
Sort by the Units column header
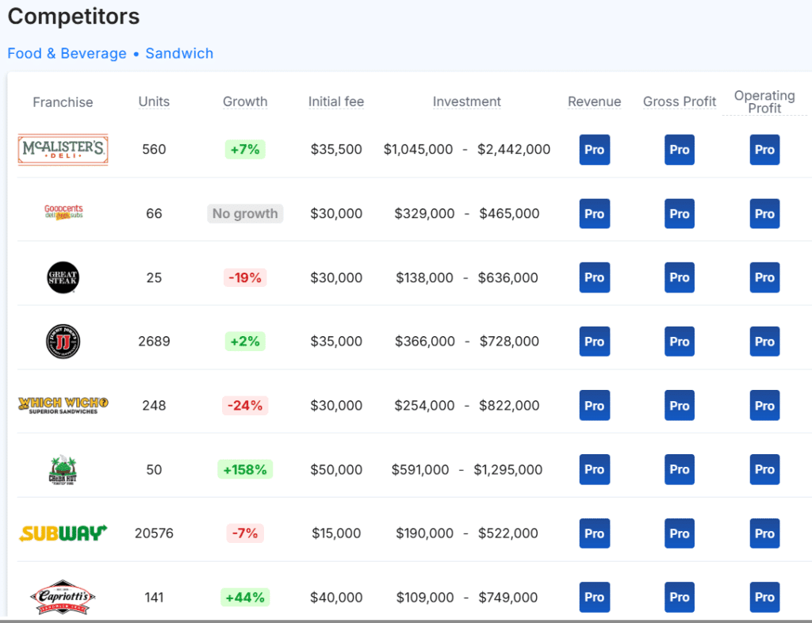[x=154, y=101]
